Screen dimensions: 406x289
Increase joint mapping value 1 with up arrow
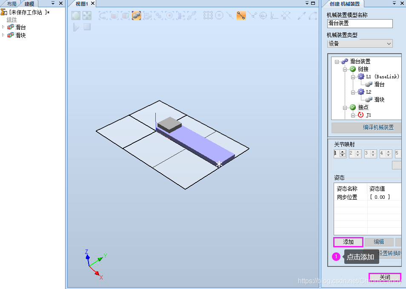coord(343,152)
